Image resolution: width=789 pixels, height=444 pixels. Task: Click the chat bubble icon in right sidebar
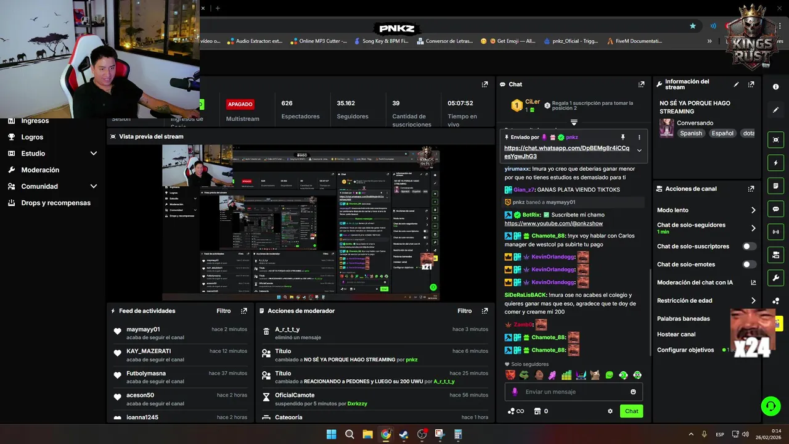(x=775, y=209)
